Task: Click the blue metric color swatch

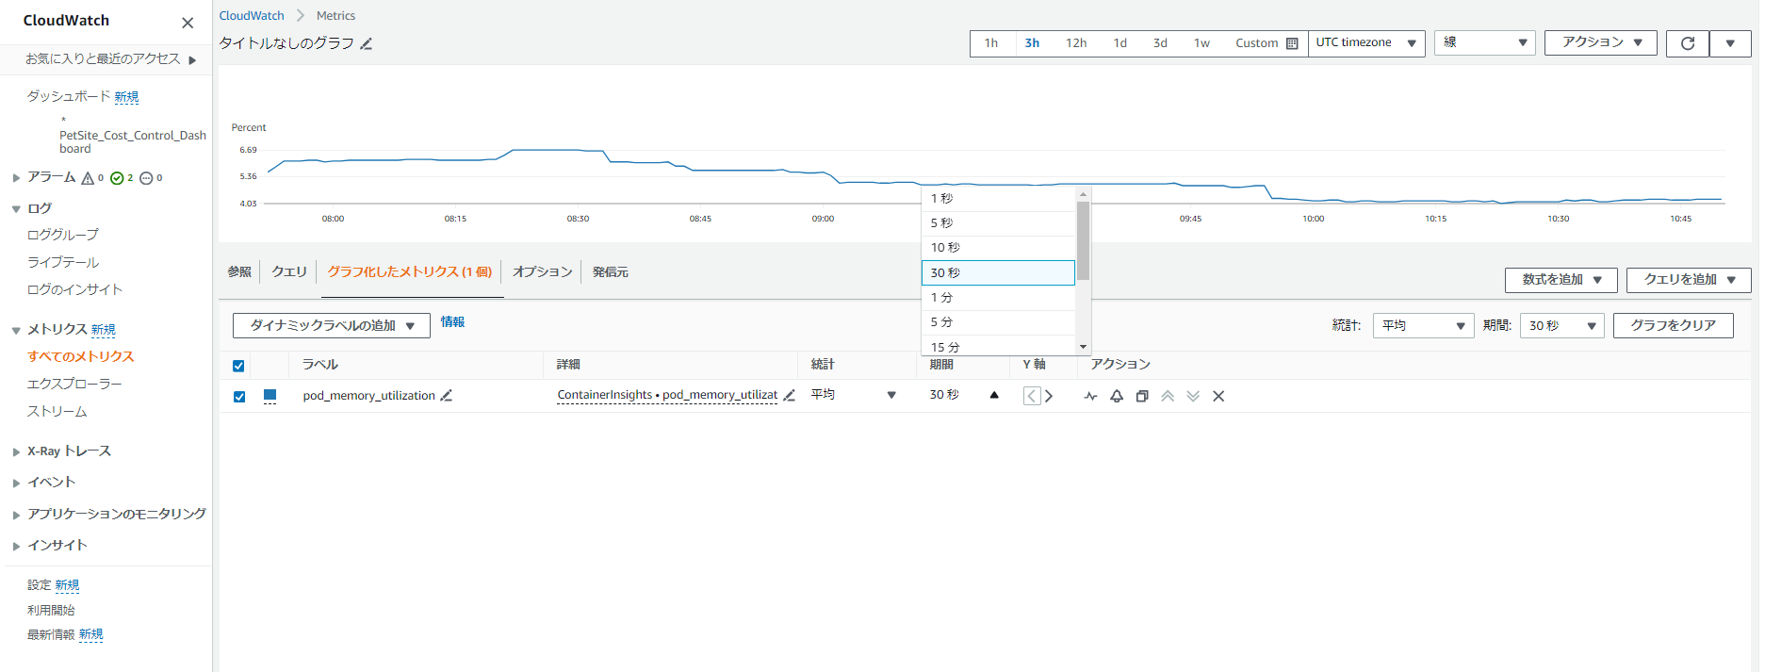Action: point(270,396)
